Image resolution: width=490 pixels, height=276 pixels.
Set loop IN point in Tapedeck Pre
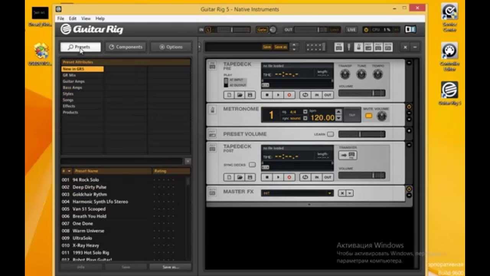tap(317, 95)
